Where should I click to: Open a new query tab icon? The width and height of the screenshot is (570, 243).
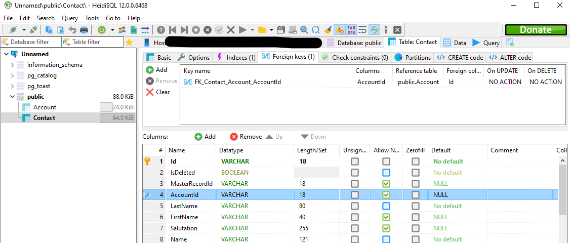click(510, 42)
